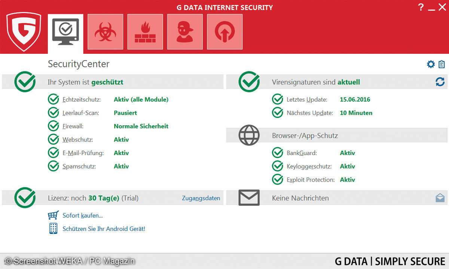Click Ihr System ist geschützt header
This screenshot has height=269, width=449.
point(85,82)
